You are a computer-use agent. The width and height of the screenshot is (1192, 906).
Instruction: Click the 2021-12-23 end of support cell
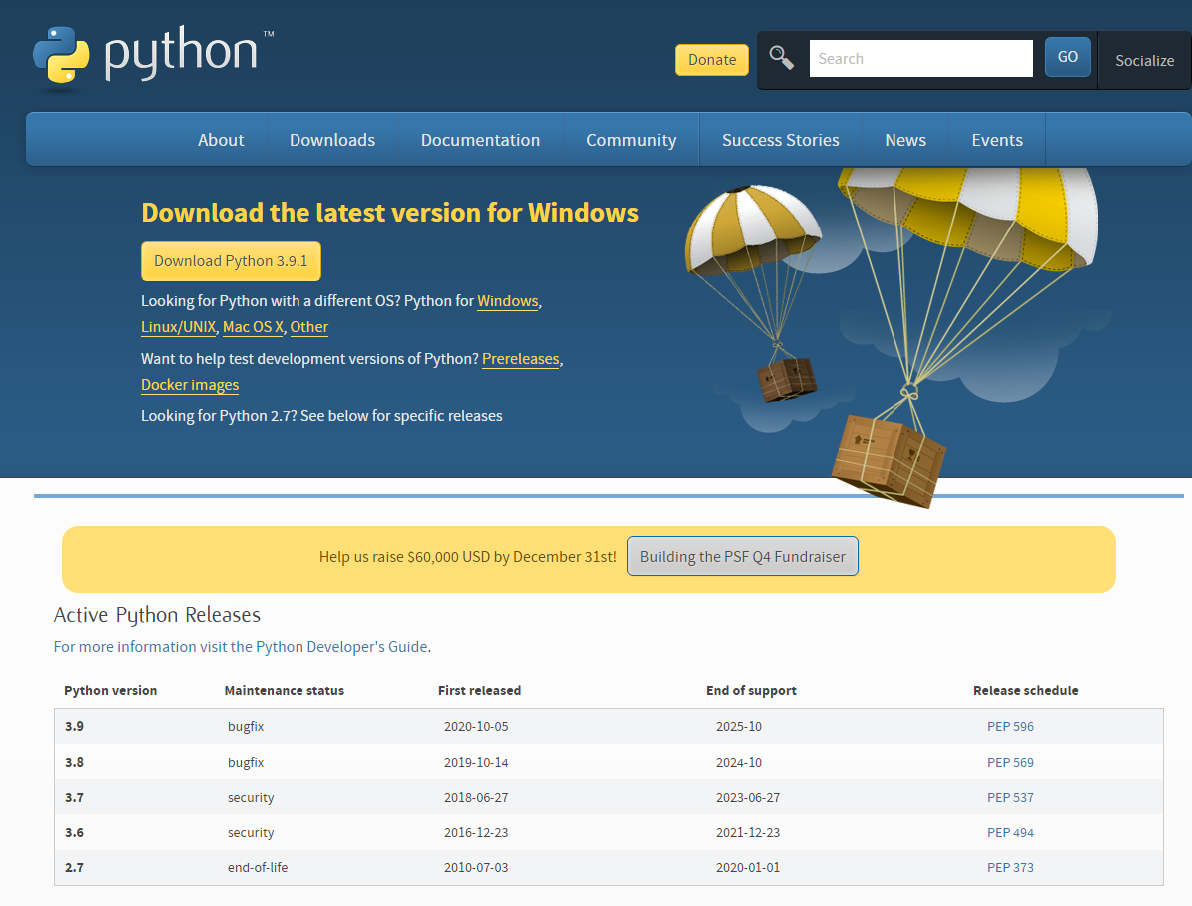point(748,833)
